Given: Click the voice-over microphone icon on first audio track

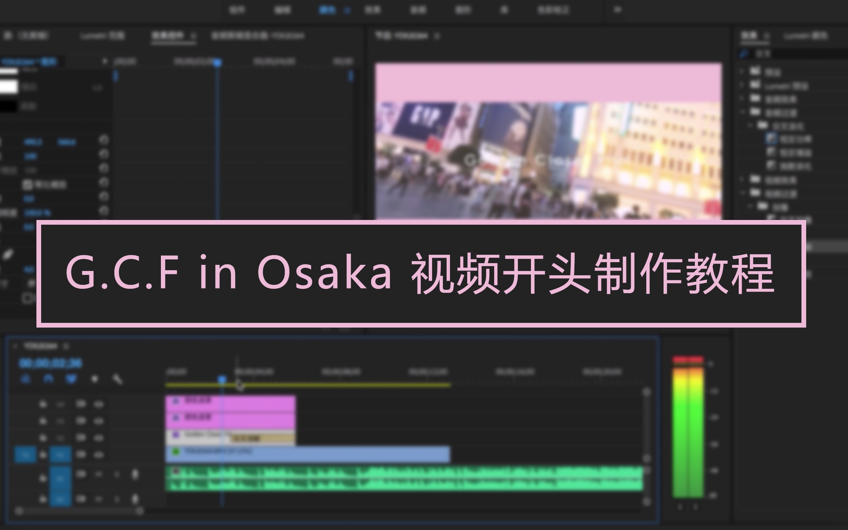Looking at the screenshot, I should click(x=135, y=474).
